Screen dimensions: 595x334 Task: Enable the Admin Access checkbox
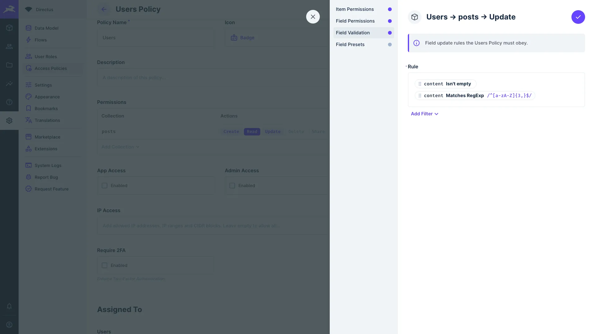(232, 186)
